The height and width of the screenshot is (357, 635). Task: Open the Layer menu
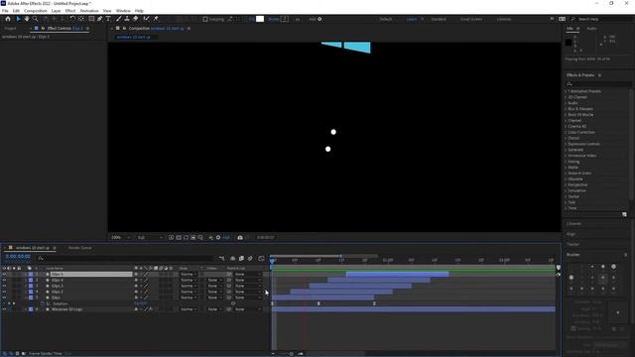click(x=57, y=11)
